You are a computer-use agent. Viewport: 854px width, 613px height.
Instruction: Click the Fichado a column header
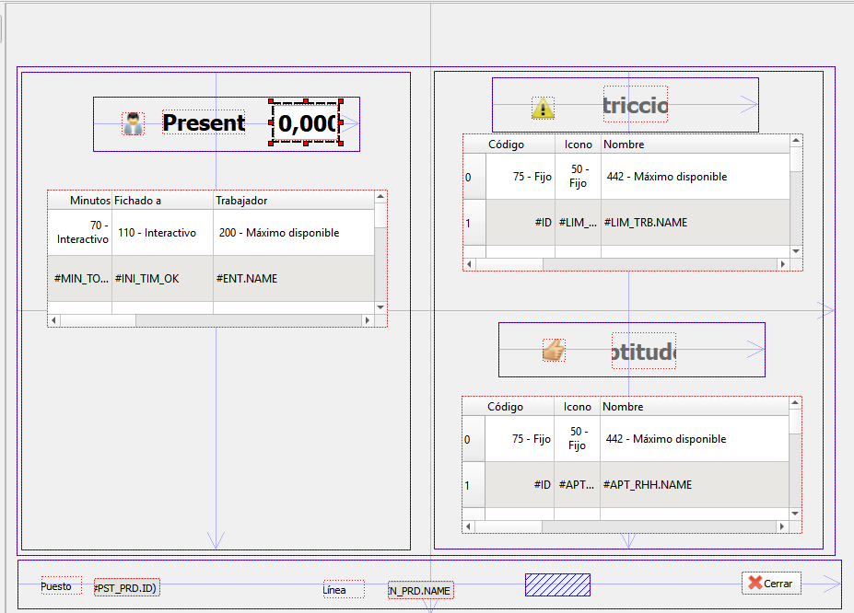coord(162,200)
